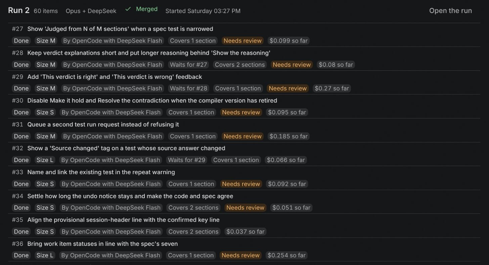Open item #29 verdict feedback title
Image resolution: width=489 pixels, height=265 pixels.
[x=115, y=77]
